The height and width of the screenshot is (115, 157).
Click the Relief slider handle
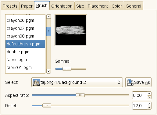(47, 106)
